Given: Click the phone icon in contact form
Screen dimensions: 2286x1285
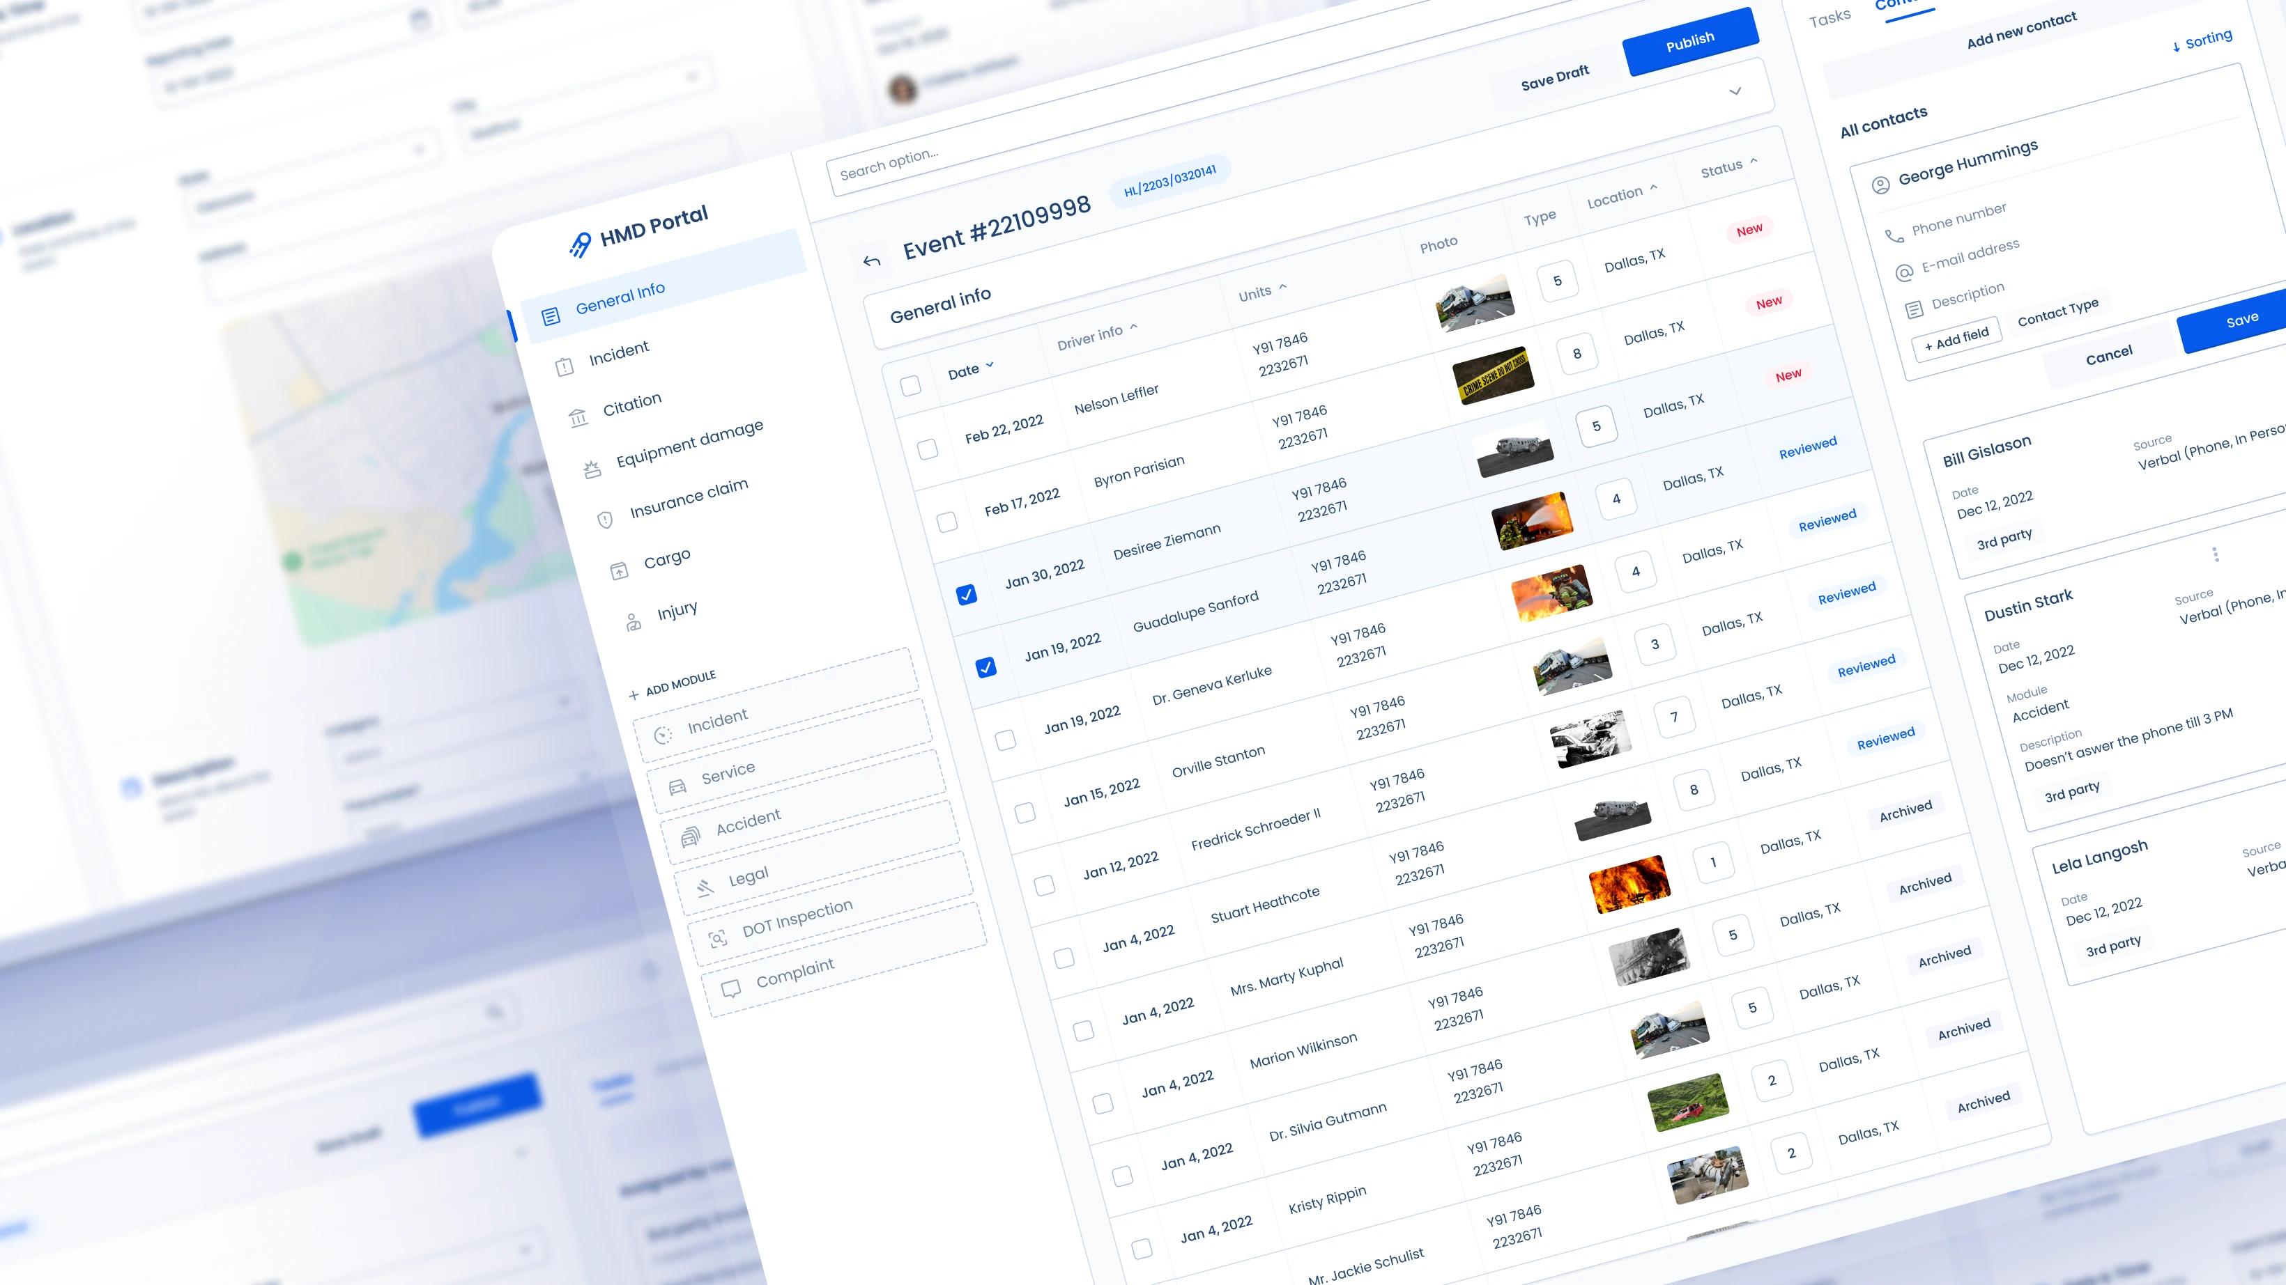Looking at the screenshot, I should point(1894,236).
